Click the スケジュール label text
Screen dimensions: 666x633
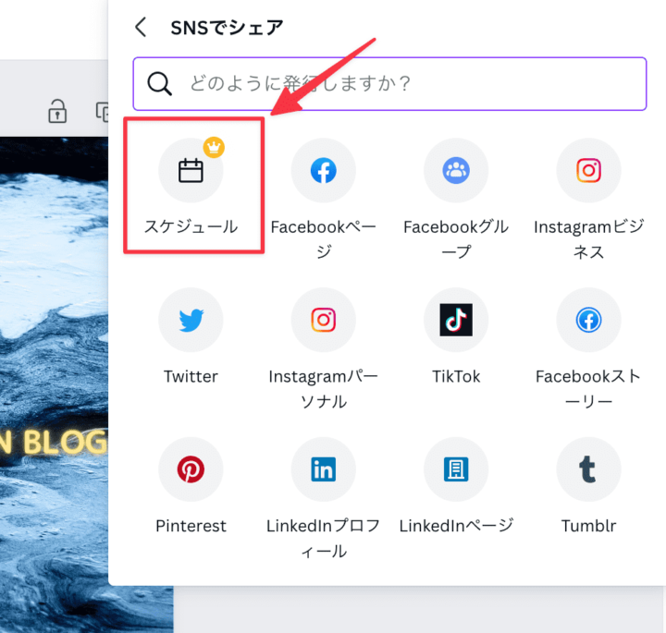pos(191,226)
